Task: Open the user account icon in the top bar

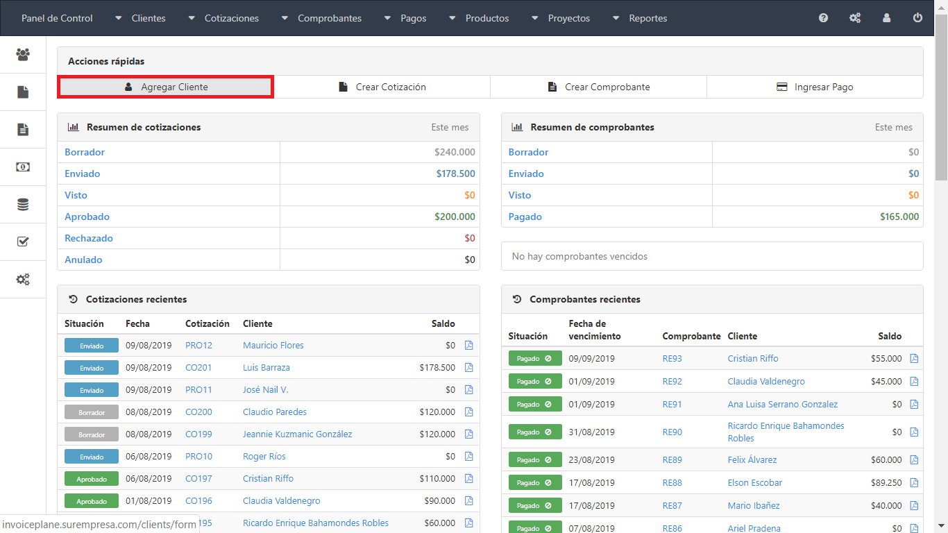Action: (886, 18)
